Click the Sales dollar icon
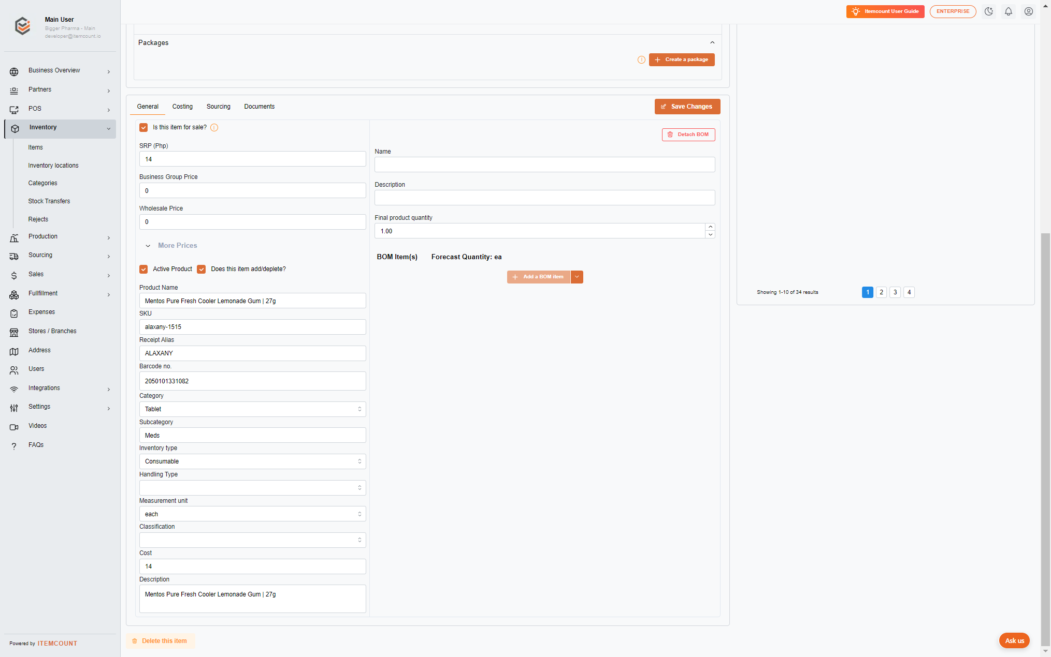Viewport: 1051px width, 657px height. pyautogui.click(x=14, y=275)
